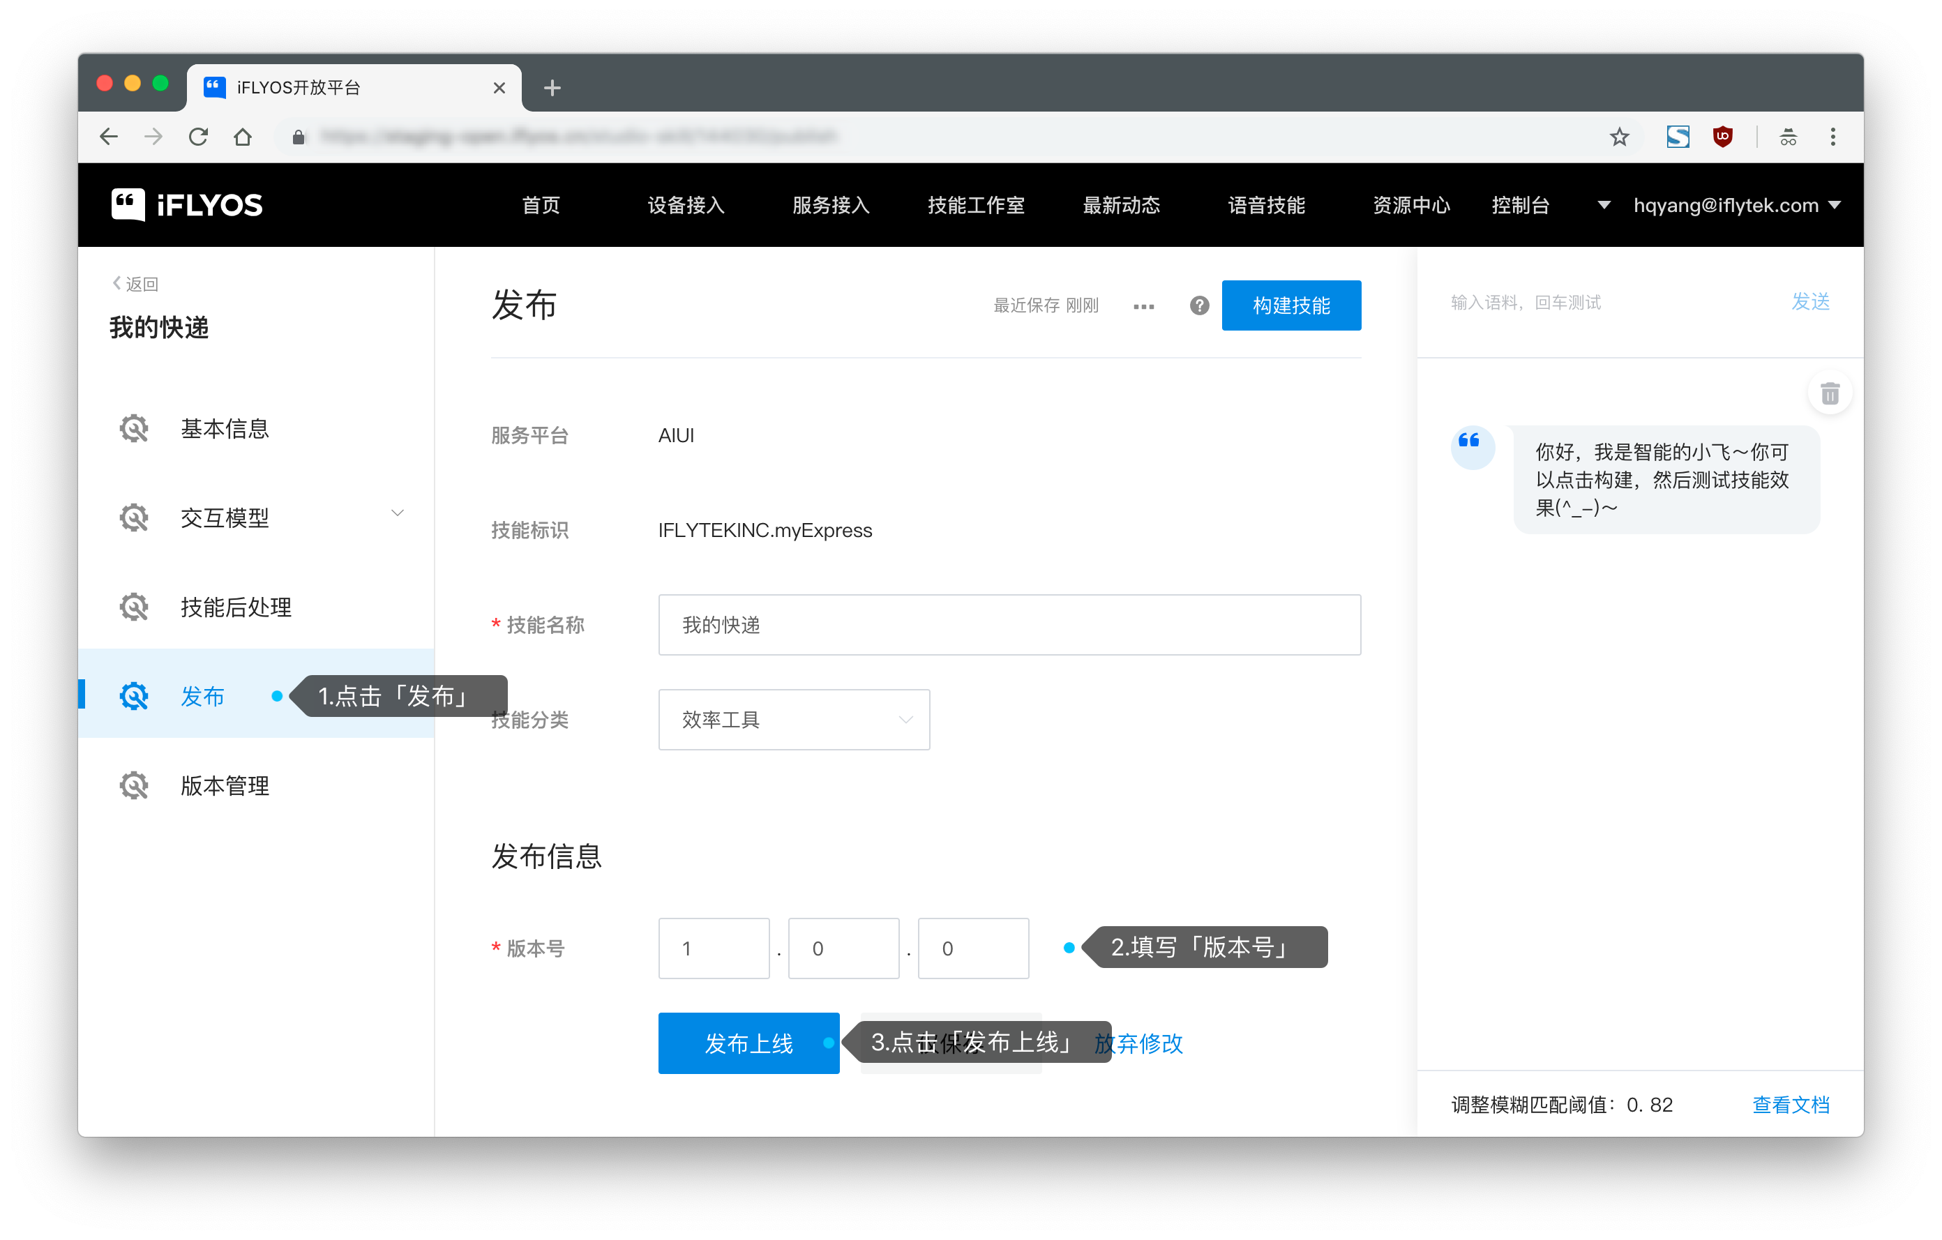This screenshot has width=1942, height=1240.
Task: Click the patch version number field
Action: pos(973,948)
